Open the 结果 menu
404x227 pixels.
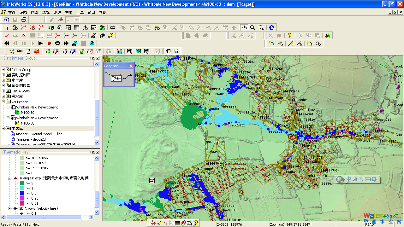pos(68,13)
